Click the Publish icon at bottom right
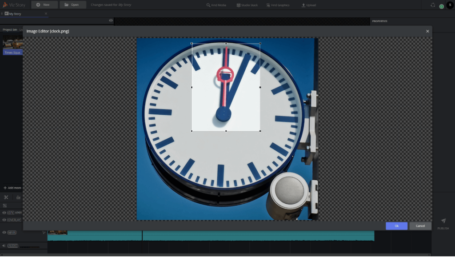Viewport: 455px width, 258px height. [x=443, y=221]
